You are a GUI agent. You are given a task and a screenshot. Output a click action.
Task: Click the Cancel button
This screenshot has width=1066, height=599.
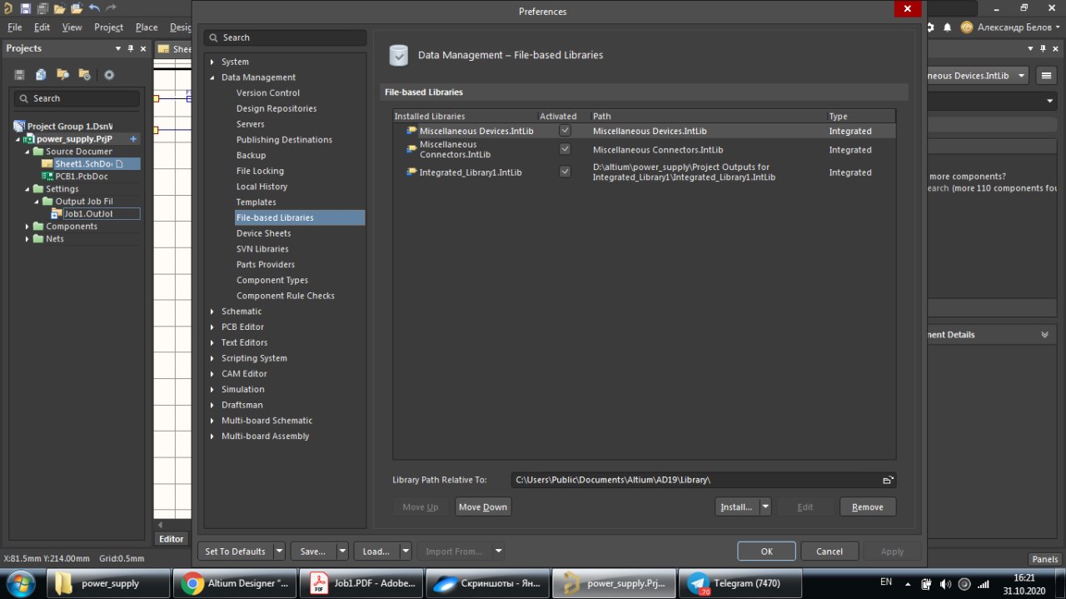[x=829, y=552]
